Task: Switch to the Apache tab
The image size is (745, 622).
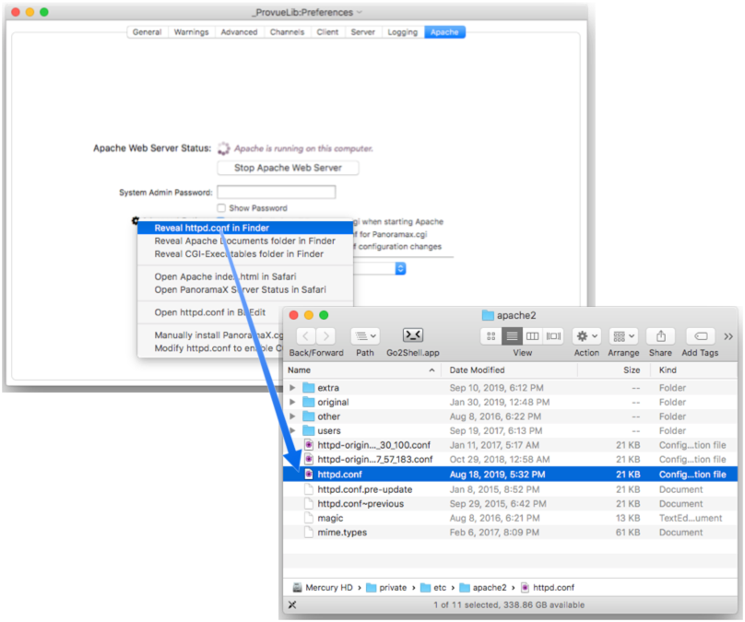Action: [444, 32]
